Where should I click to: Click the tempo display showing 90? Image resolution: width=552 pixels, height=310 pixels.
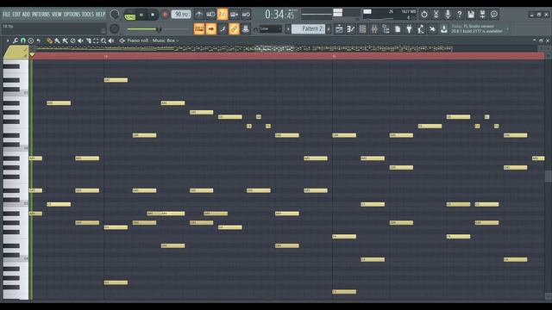point(181,15)
